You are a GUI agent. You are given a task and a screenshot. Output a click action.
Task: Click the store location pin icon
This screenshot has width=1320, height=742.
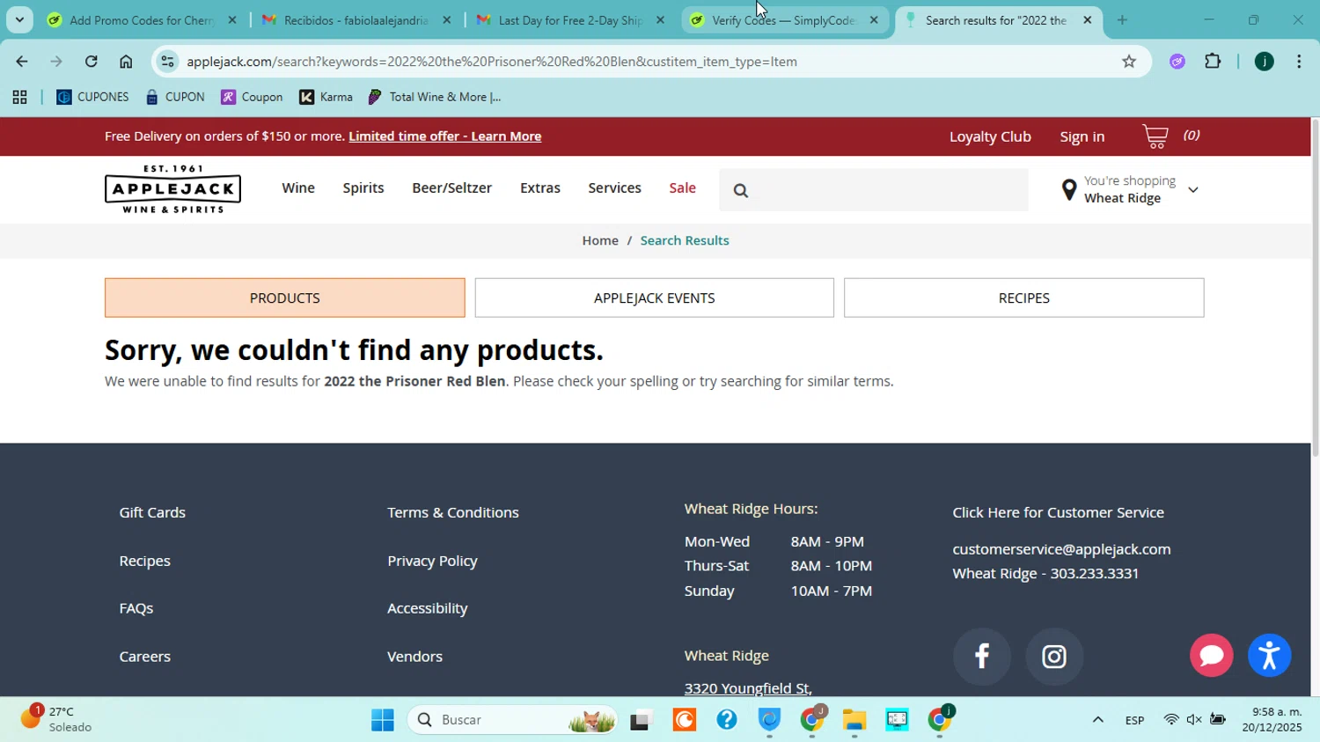click(1068, 189)
